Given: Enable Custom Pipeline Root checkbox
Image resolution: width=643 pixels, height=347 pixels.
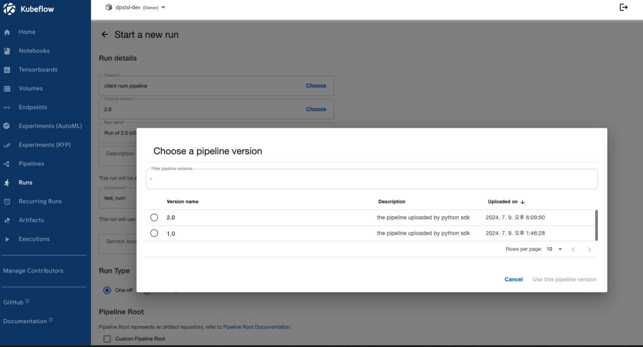Looking at the screenshot, I should click(x=107, y=339).
